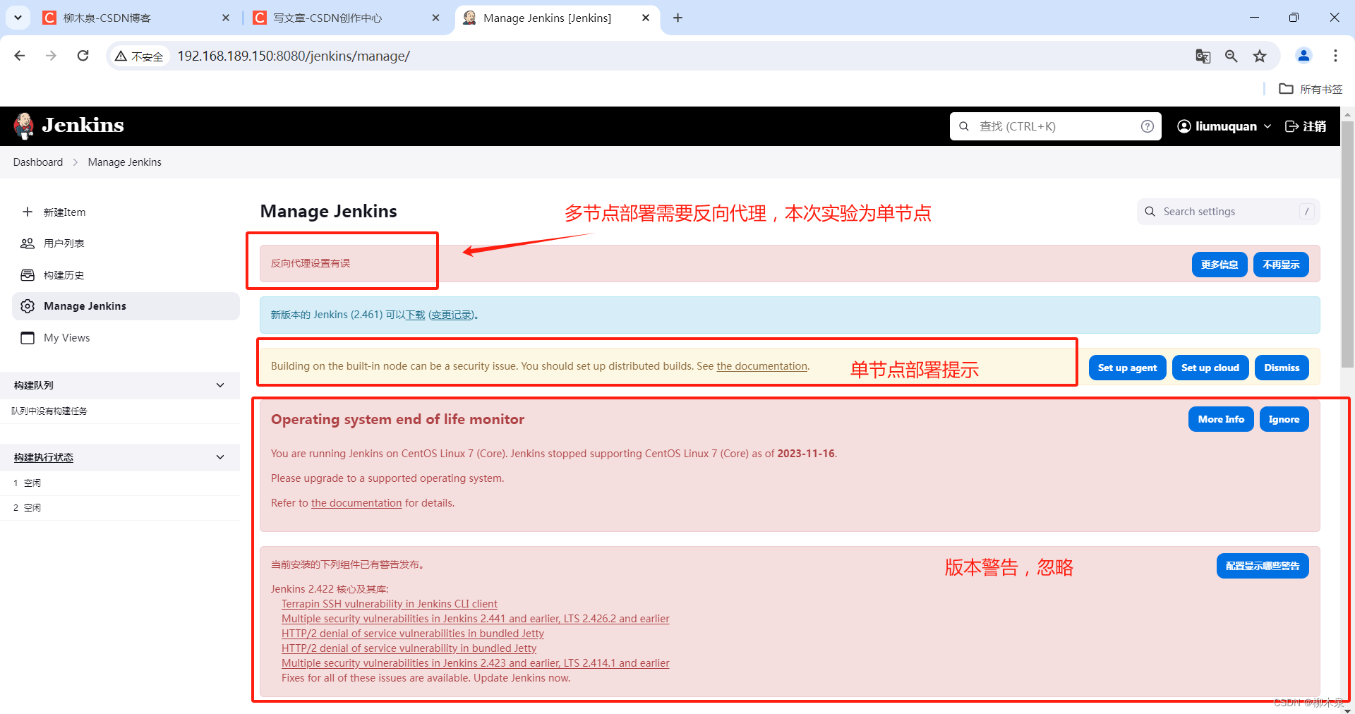Click the translate page icon
The image size is (1355, 714).
1203,56
